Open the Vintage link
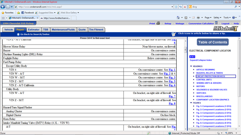This screenshot has height=135, width=241. [x=180, y=24]
